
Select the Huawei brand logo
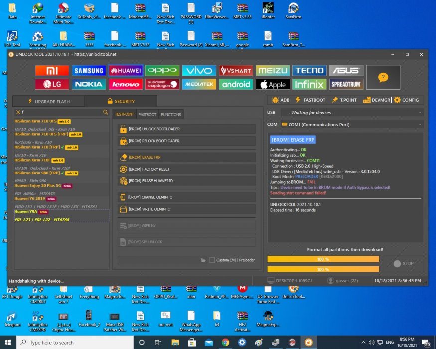pyautogui.click(x=126, y=71)
